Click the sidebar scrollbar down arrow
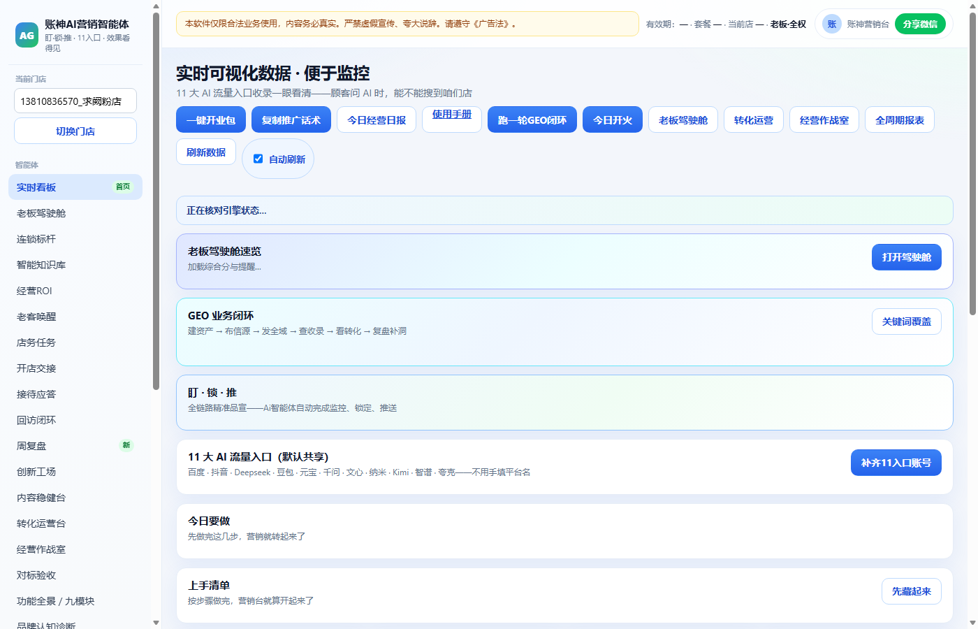Image resolution: width=978 pixels, height=629 pixels. 156,623
